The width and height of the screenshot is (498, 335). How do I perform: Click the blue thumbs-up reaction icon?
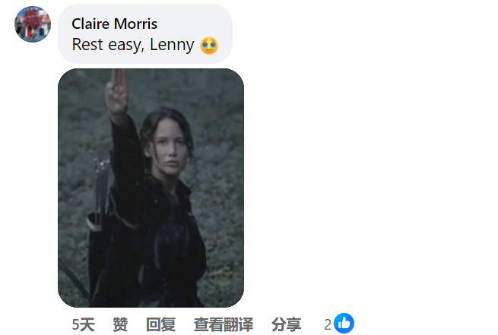(344, 324)
